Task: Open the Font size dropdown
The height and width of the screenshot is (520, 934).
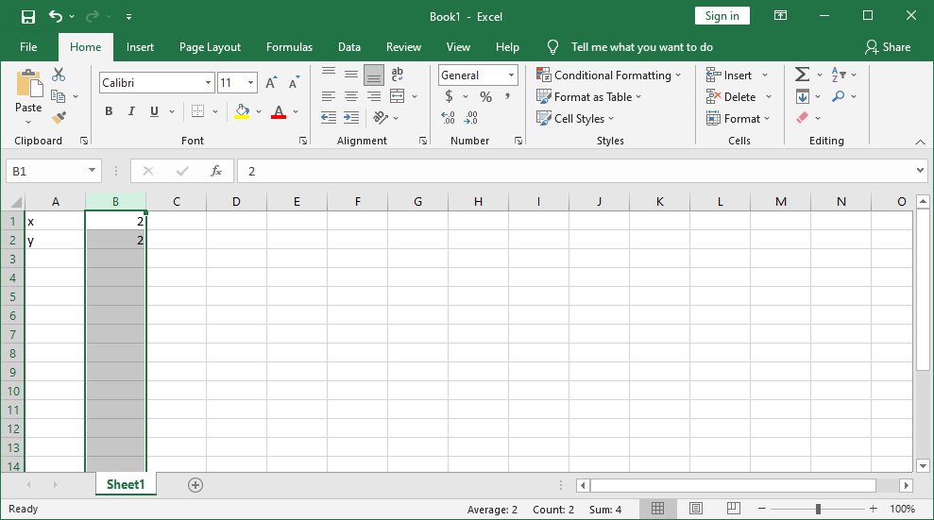Action: [x=251, y=83]
